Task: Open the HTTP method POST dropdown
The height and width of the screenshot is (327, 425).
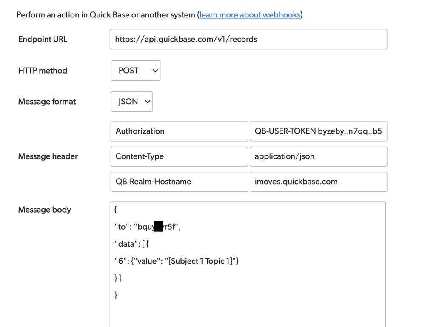Action: (136, 71)
